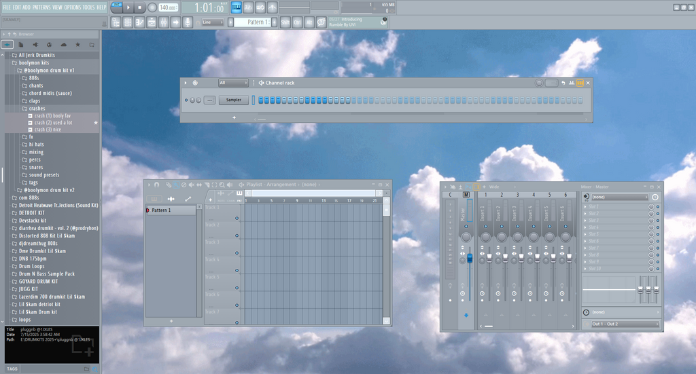The image size is (696, 374).
Task: Click the tempo tapper hint chat icon
Action: coord(321,22)
